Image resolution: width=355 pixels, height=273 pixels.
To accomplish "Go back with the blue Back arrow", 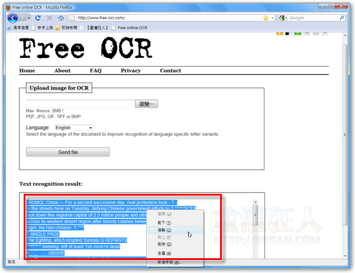I will [x=12, y=18].
